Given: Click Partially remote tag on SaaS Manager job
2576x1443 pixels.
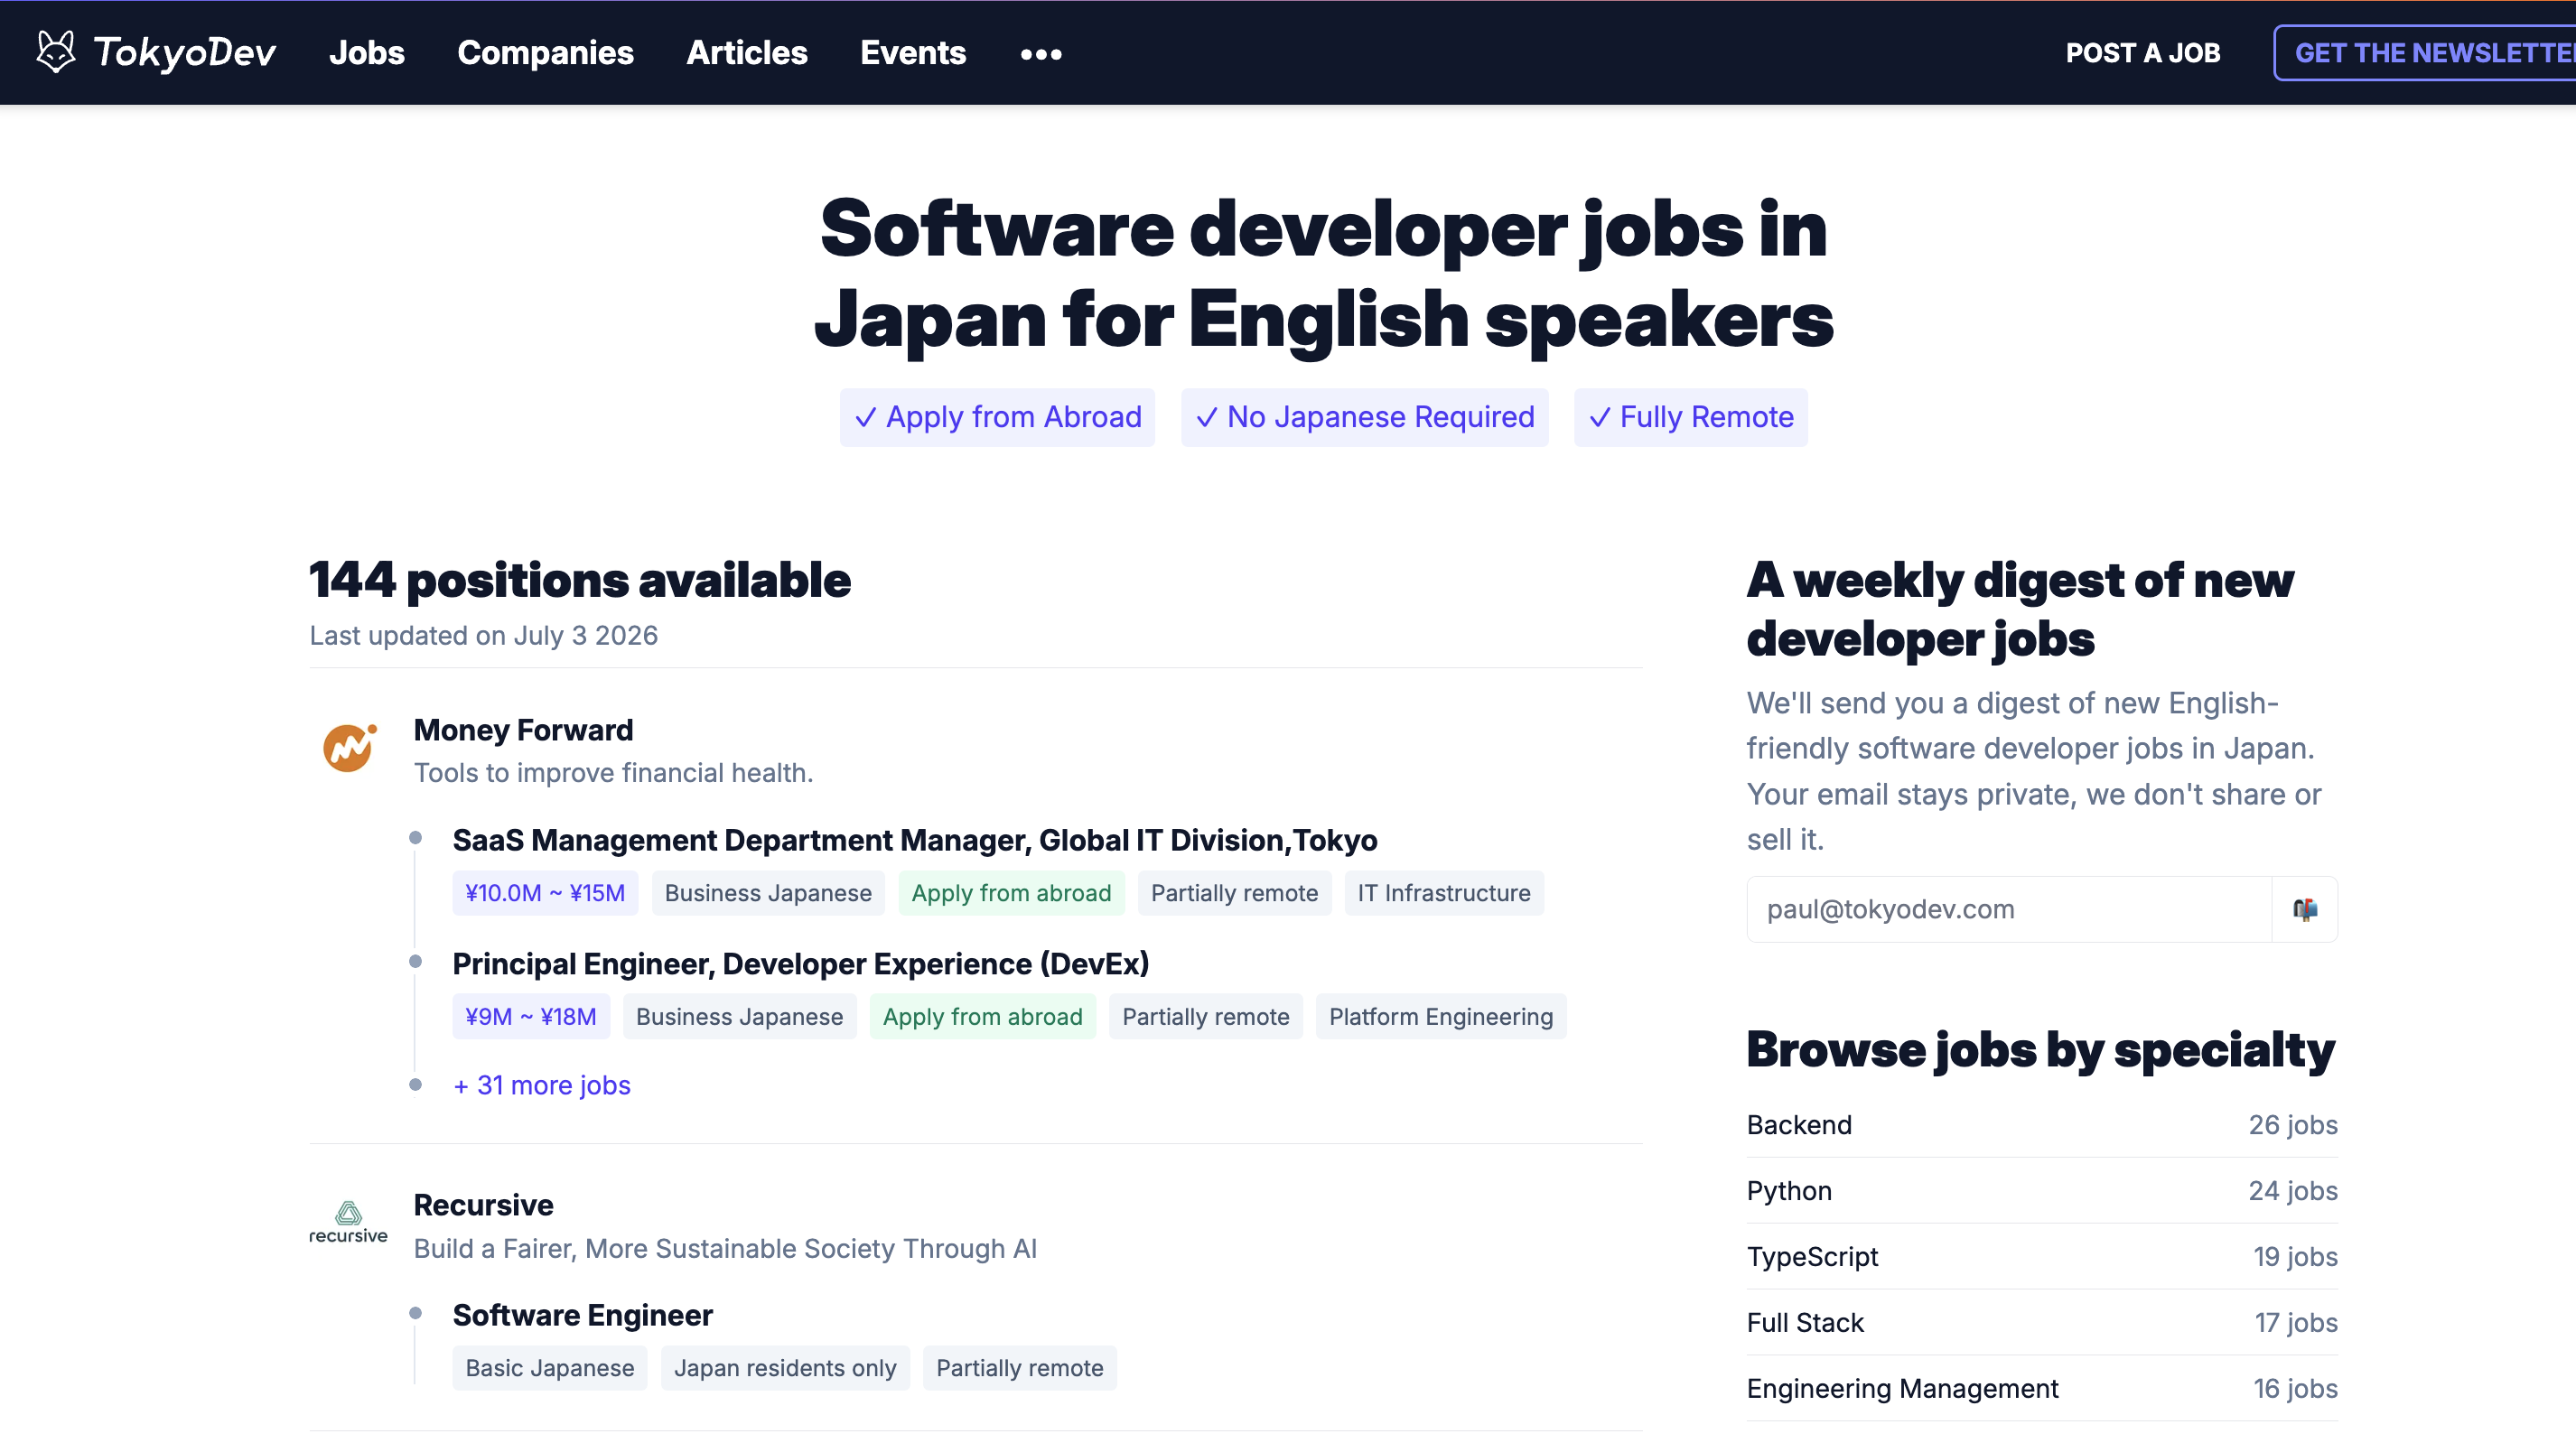Looking at the screenshot, I should pyautogui.click(x=1234, y=893).
